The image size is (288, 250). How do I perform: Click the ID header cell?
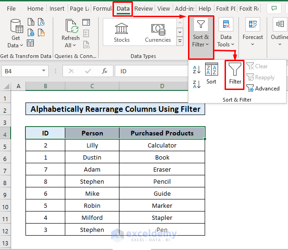coord(45,133)
